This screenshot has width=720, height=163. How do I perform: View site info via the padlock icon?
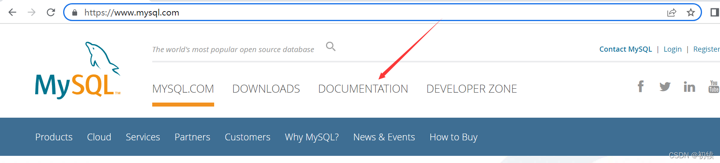(x=74, y=13)
